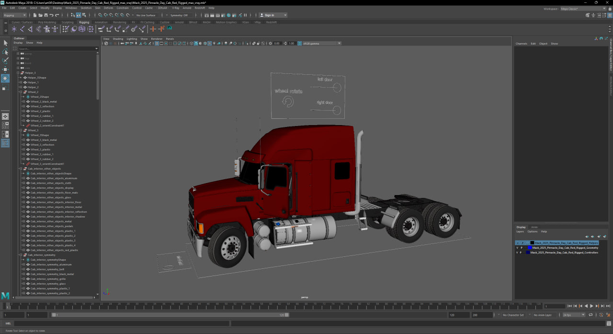Apply the orient constraint shelf icon

click(x=117, y=29)
